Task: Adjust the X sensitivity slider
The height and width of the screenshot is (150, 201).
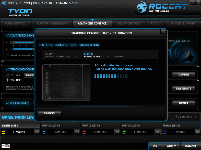Action: tap(22, 43)
